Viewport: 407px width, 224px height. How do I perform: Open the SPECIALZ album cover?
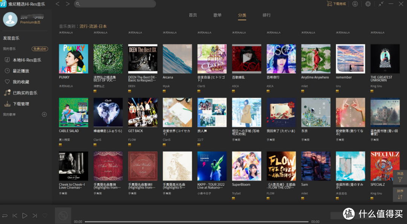coord(385,166)
